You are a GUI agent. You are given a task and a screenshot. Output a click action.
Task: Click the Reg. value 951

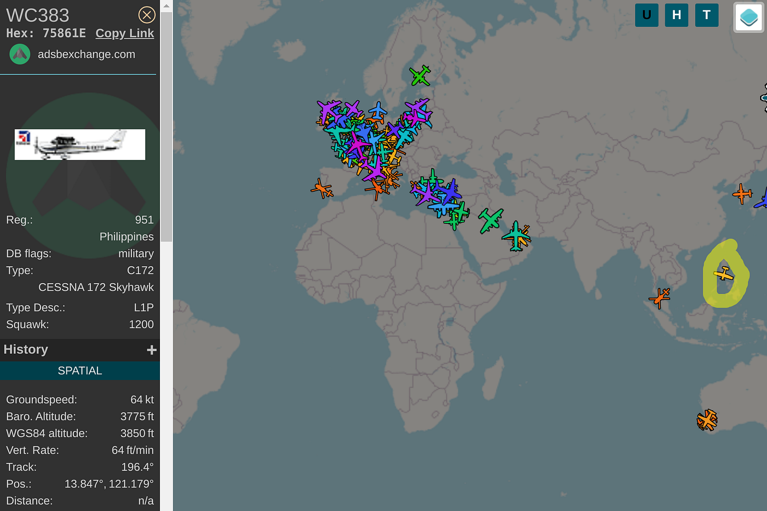click(144, 220)
